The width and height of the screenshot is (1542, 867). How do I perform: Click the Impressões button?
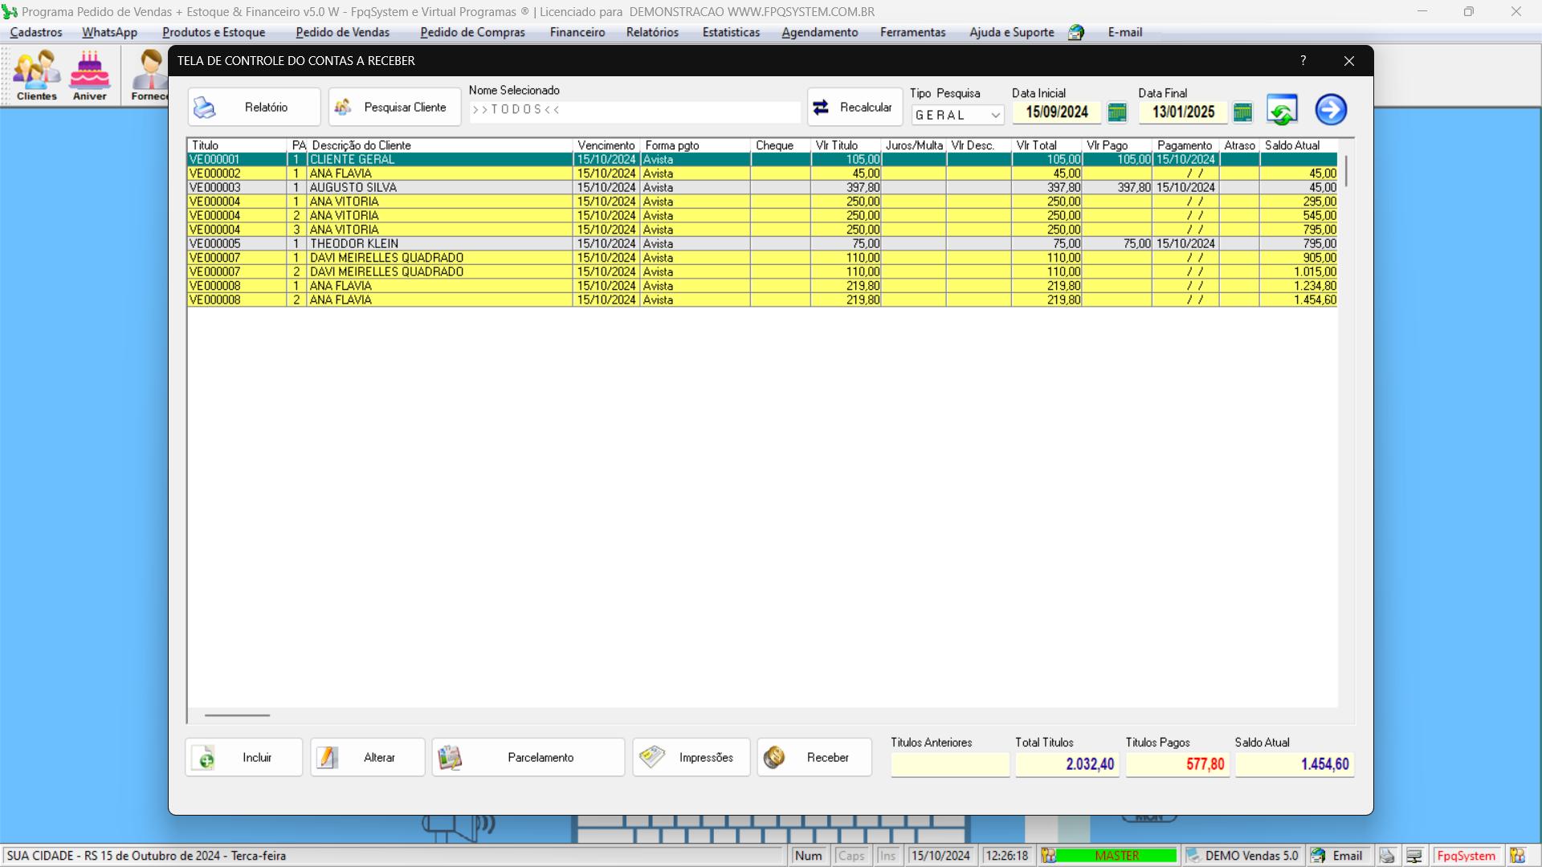(691, 757)
